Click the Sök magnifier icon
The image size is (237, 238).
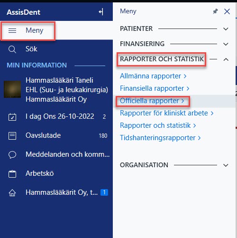[x=12, y=49]
